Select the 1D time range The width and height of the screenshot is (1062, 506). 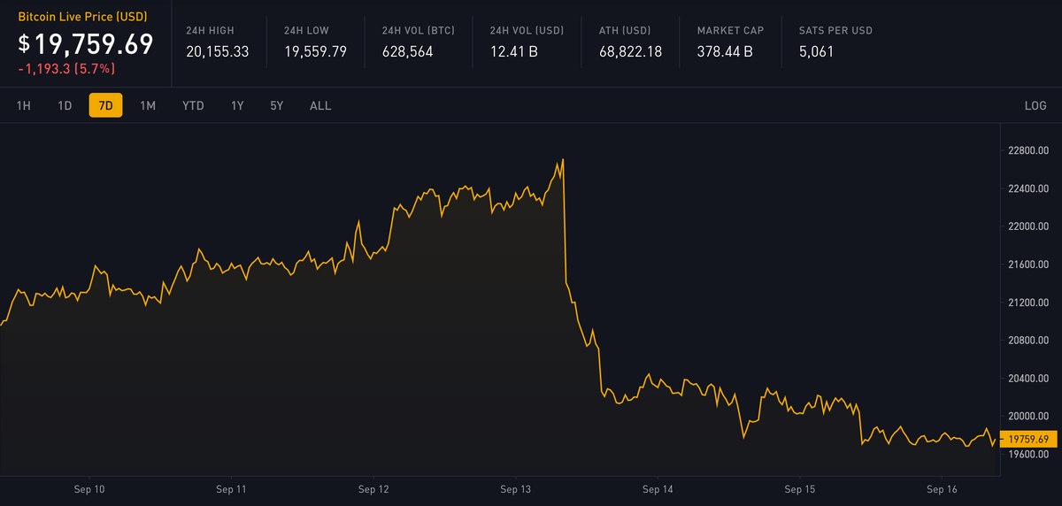tap(65, 105)
